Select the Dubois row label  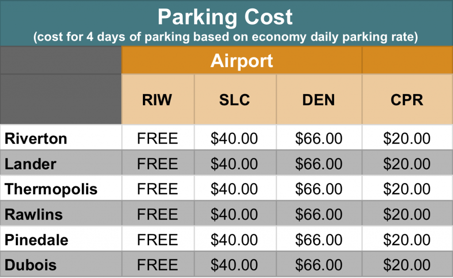[x=31, y=265]
